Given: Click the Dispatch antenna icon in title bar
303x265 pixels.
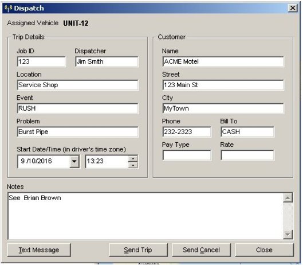Looking at the screenshot, I should 9,9.
